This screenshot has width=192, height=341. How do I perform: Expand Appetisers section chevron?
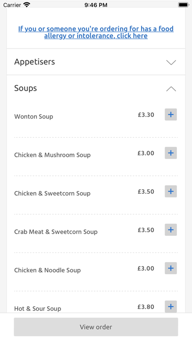point(171,62)
